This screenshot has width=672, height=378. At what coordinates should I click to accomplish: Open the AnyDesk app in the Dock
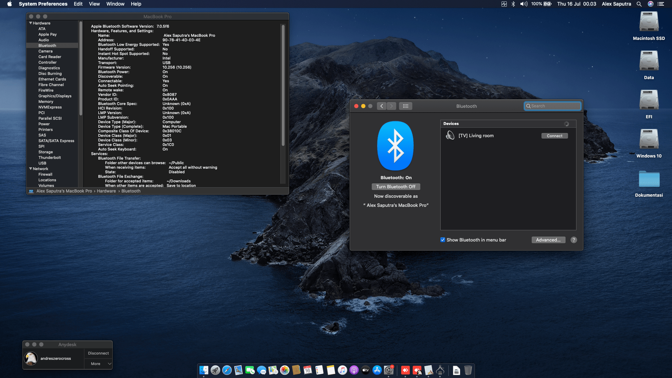406,371
